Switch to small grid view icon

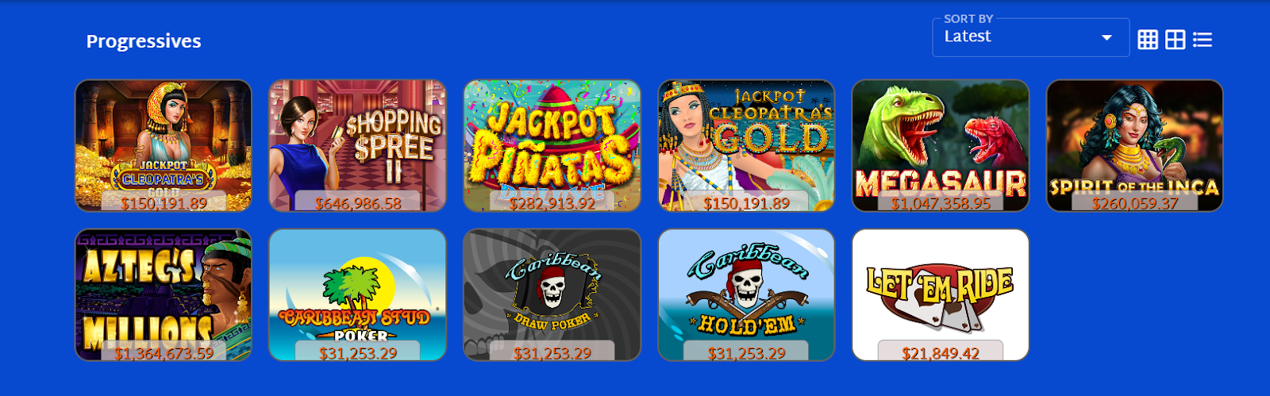pos(1148,40)
